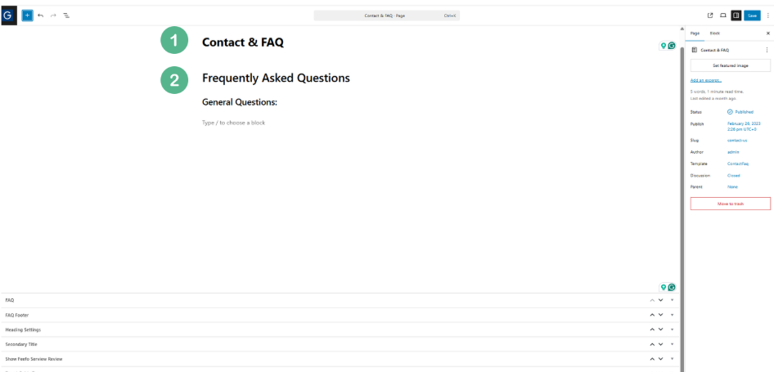Change the Published status setting

(740, 112)
